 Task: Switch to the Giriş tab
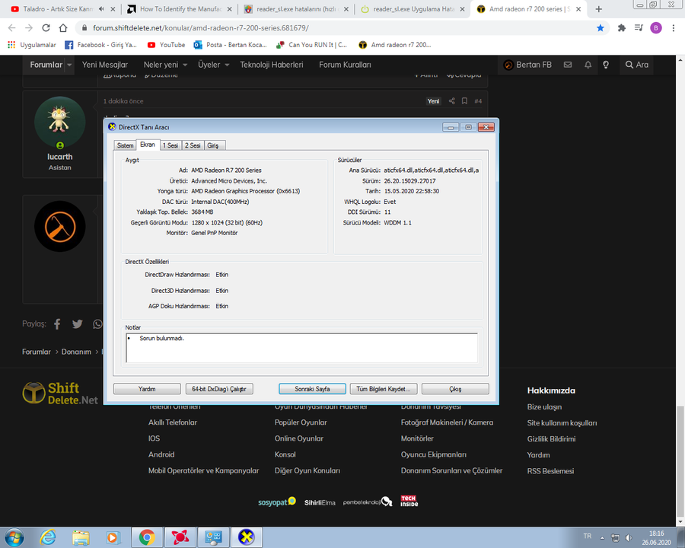(x=213, y=145)
